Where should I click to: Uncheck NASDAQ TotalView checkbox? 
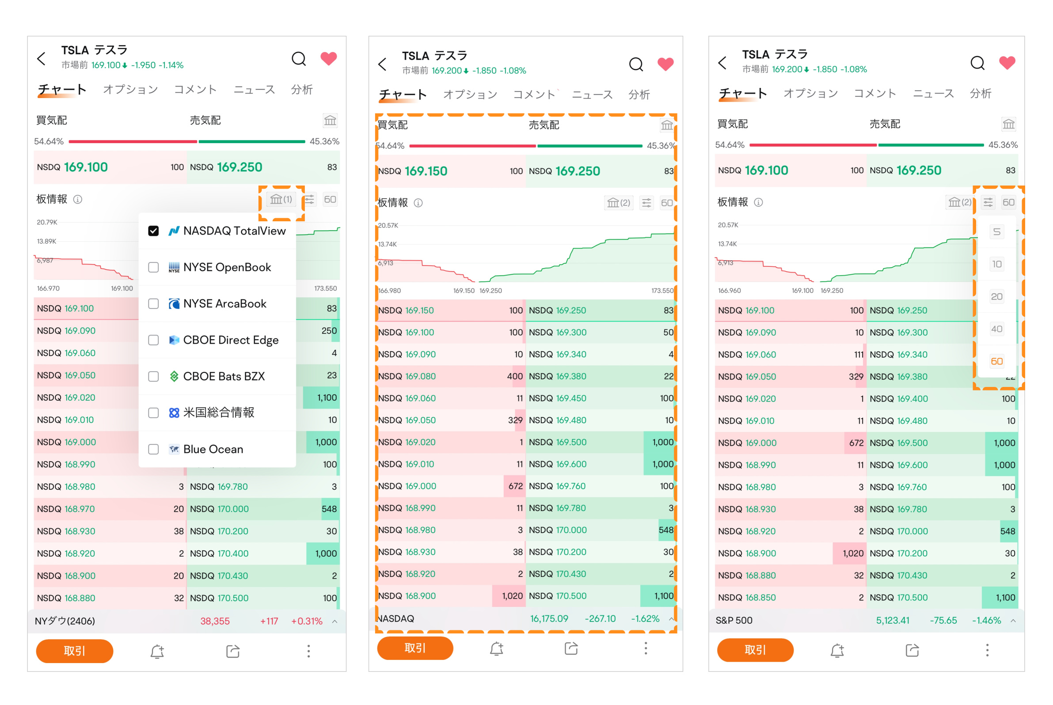[x=153, y=231]
